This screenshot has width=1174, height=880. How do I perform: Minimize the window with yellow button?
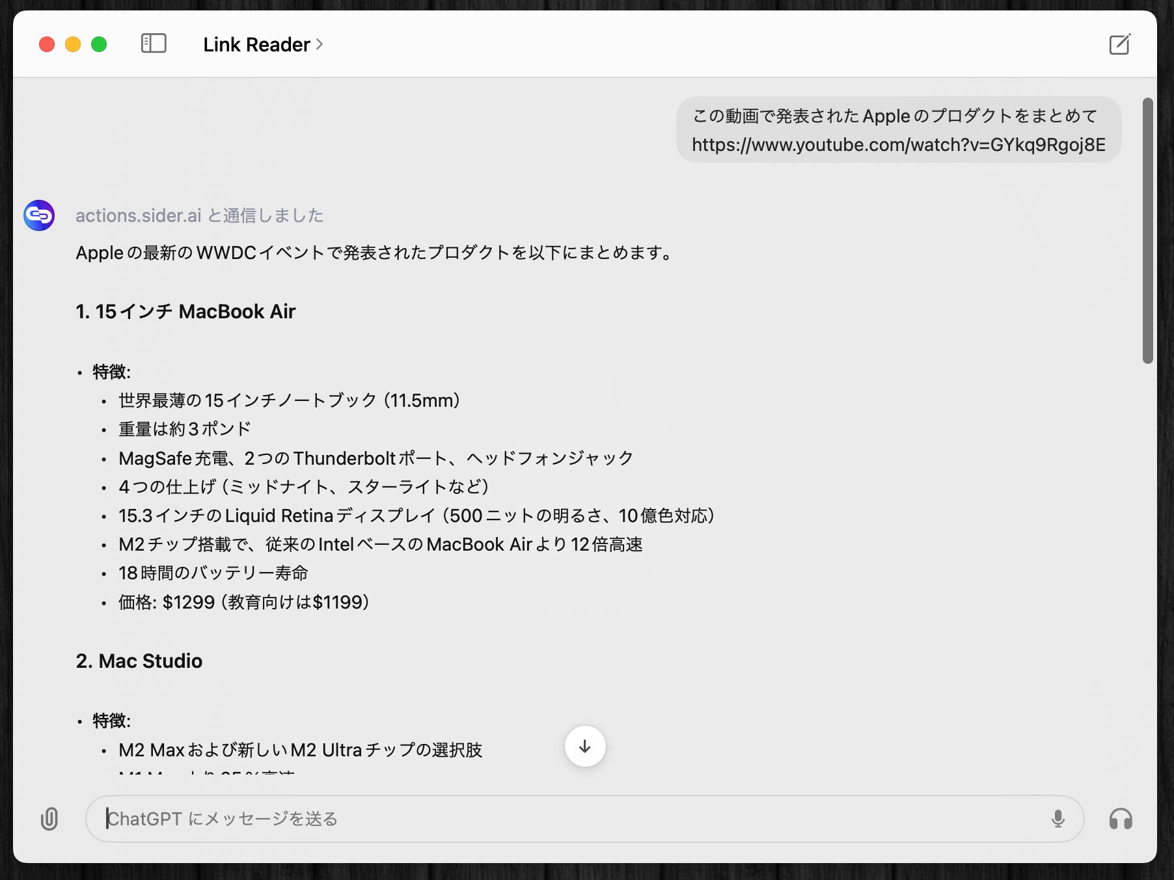click(73, 44)
